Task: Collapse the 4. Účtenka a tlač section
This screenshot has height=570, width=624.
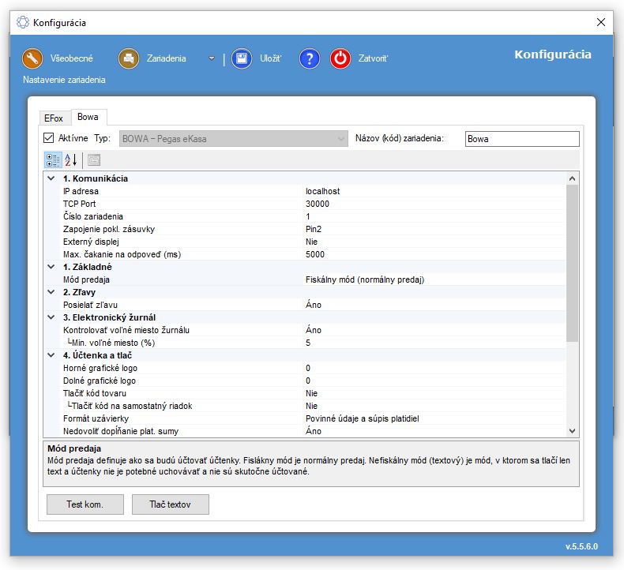Action: tap(51, 355)
